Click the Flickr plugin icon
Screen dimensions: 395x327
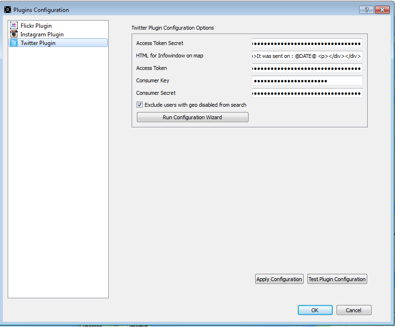14,25
